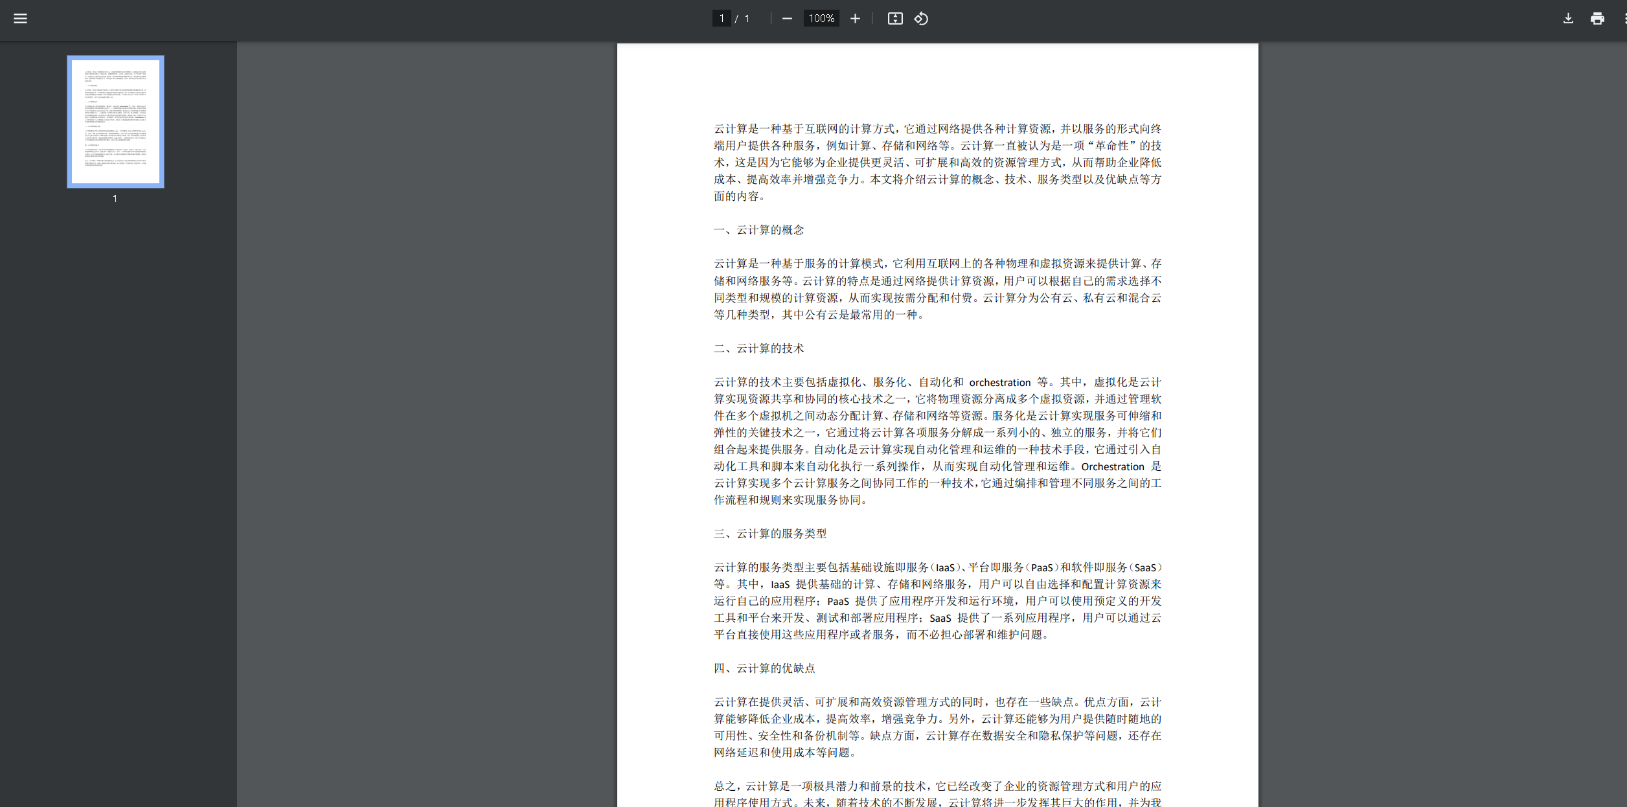This screenshot has width=1627, height=807.
Task: Click the heading 二、云计算的技术
Action: pyautogui.click(x=758, y=348)
